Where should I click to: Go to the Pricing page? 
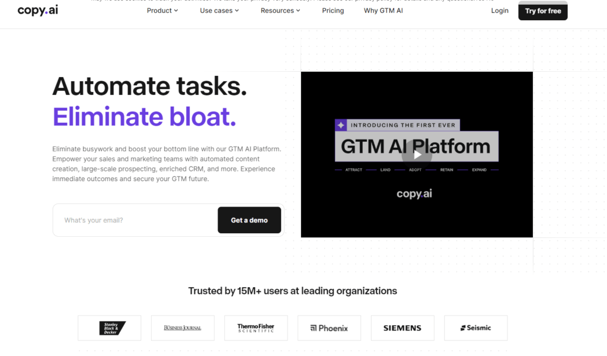[333, 11]
